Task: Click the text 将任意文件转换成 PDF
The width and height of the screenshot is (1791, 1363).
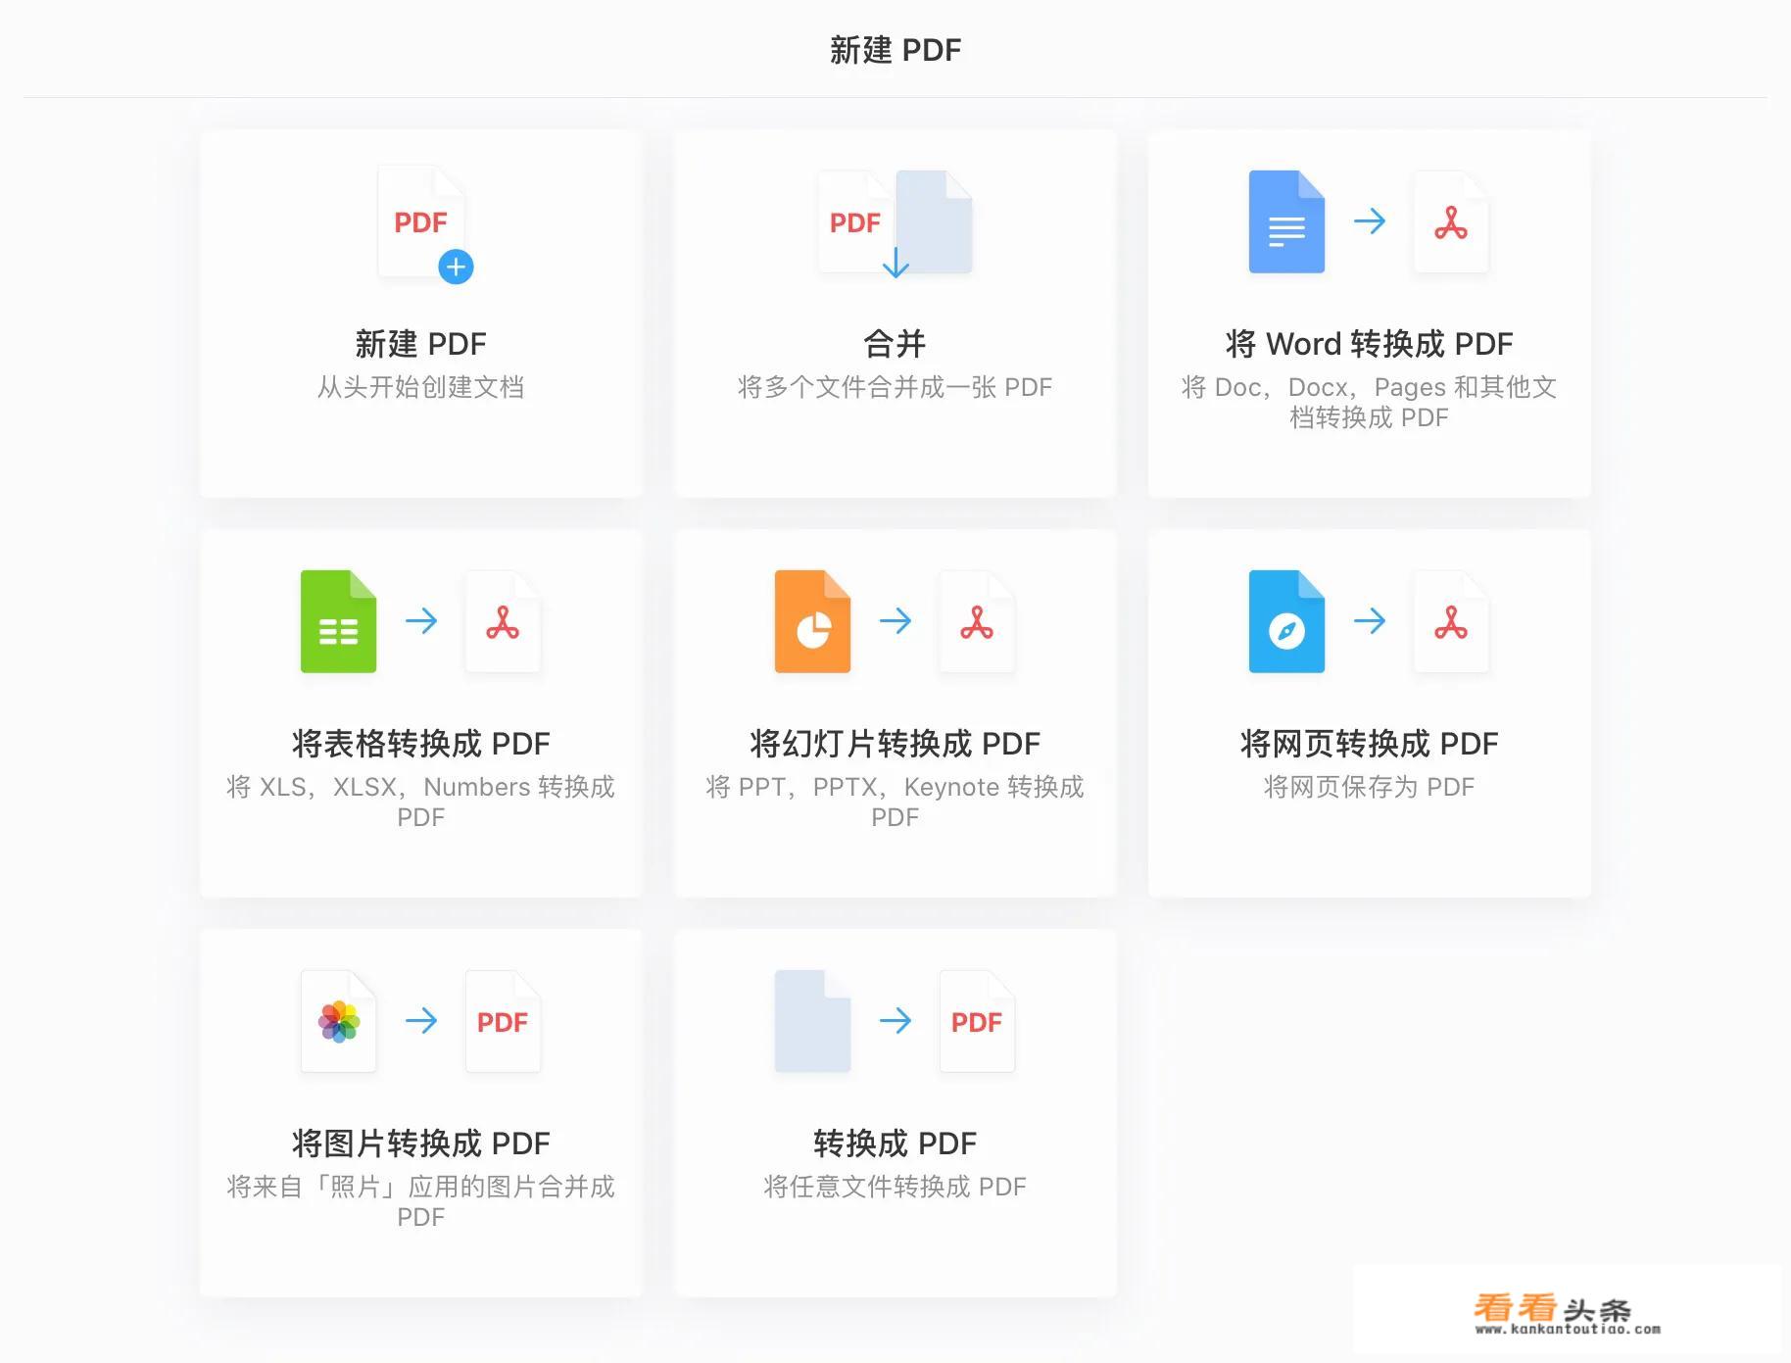Action: click(895, 1187)
